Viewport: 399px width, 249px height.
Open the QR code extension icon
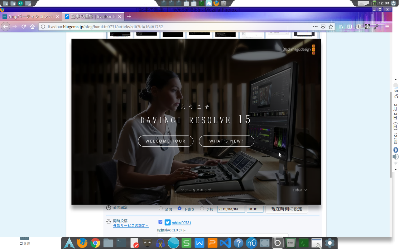click(368, 27)
